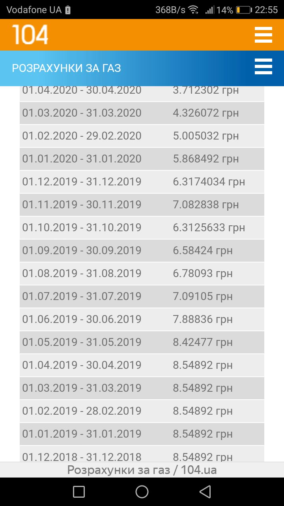Open recent apps with square button
Image resolution: width=284 pixels, height=506 pixels.
[79, 491]
